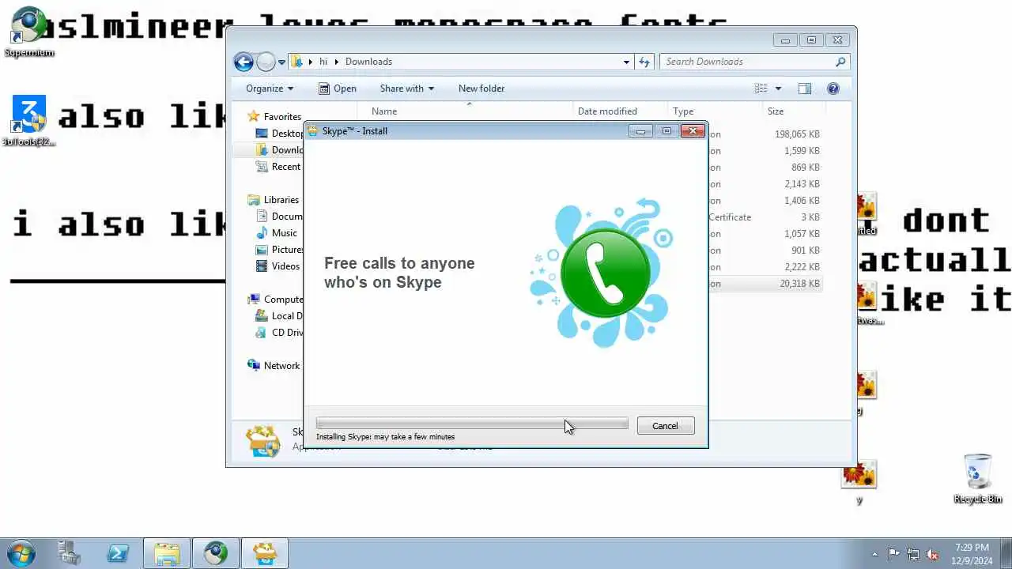This screenshot has height=569, width=1012.
Task: Click Open in Explorer toolbar
Action: click(x=338, y=89)
